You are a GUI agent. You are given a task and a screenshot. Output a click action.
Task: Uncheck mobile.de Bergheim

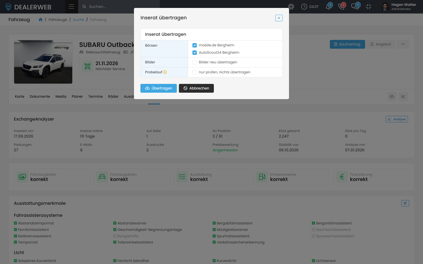pos(194,45)
